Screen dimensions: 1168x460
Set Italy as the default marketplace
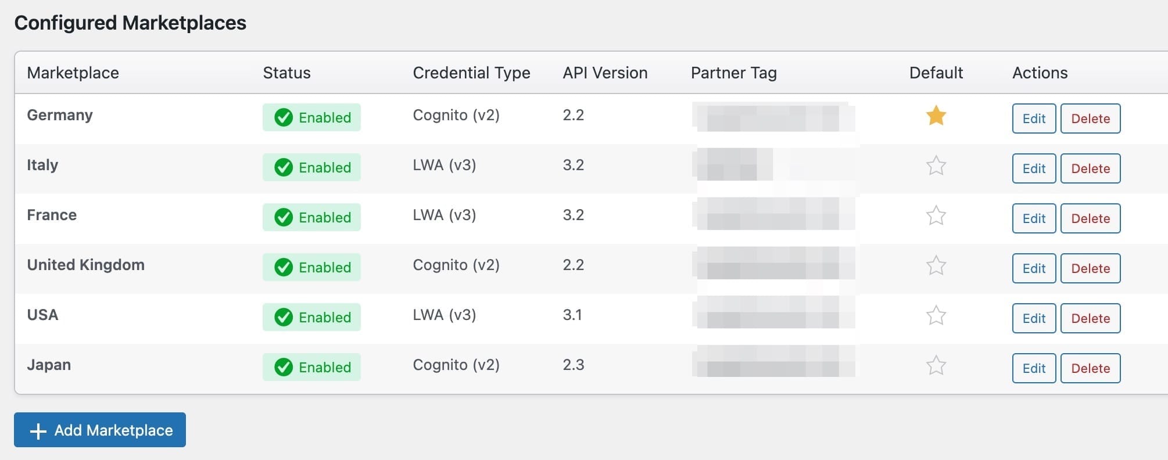pyautogui.click(x=936, y=166)
